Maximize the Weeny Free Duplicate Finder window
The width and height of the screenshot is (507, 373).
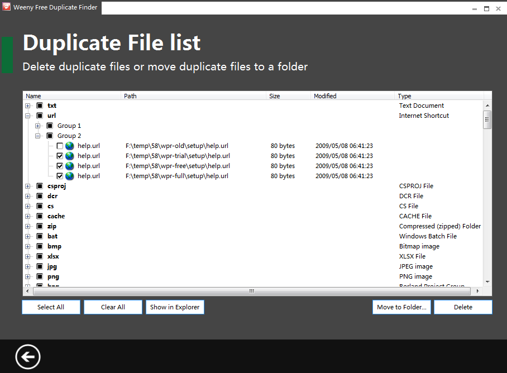pyautogui.click(x=486, y=8)
